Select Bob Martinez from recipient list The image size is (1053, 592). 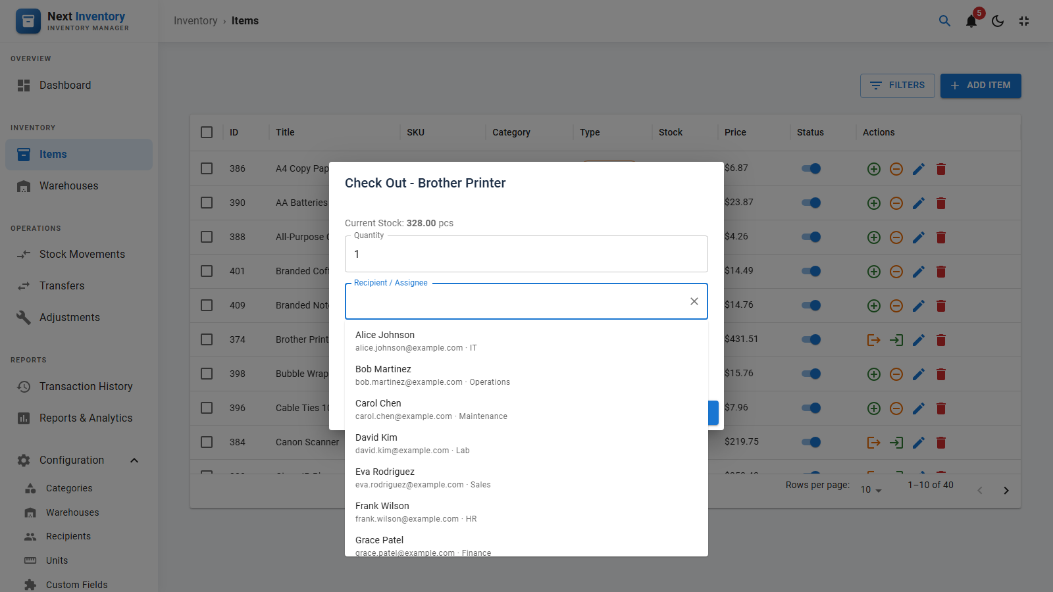point(526,375)
